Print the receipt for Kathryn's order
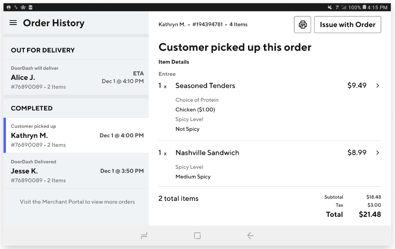 [x=302, y=24]
